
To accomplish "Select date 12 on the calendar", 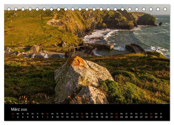I will tap(67, 117).
